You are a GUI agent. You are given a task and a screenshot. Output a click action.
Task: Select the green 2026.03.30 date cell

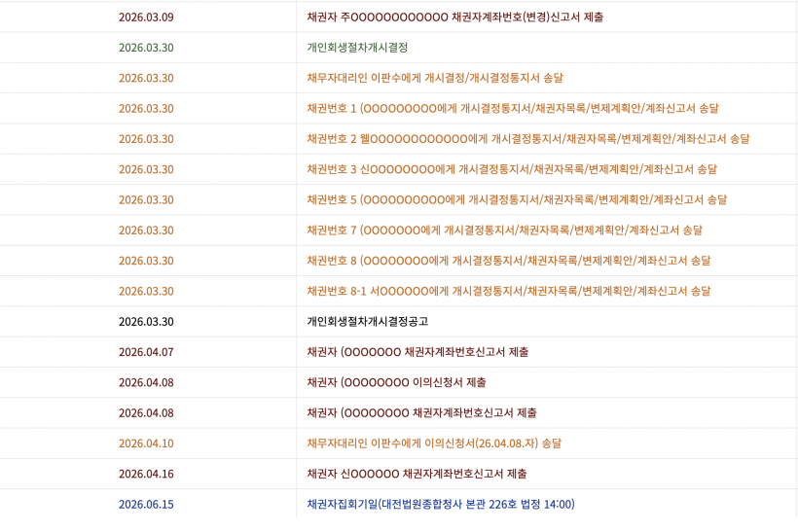click(146, 48)
